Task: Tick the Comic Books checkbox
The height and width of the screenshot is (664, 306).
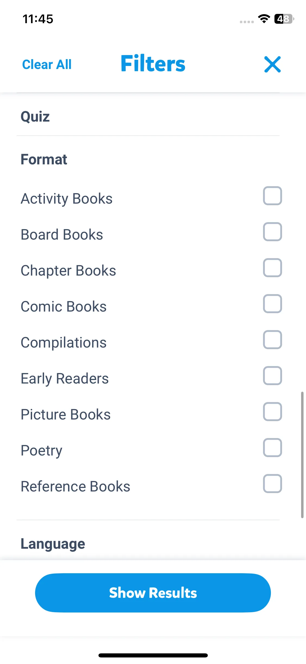Action: 272,304
